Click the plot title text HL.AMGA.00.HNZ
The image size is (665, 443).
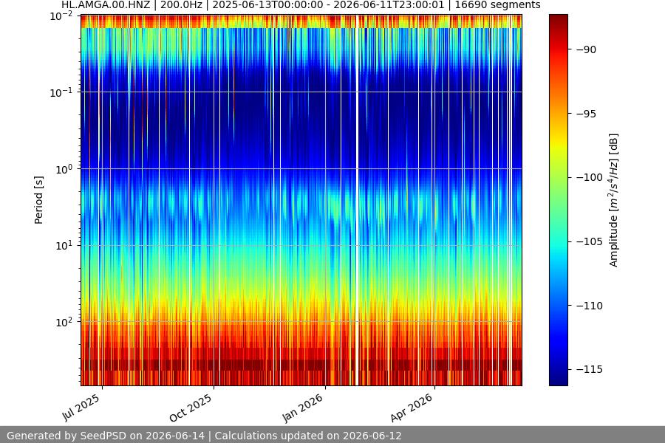pos(106,4)
